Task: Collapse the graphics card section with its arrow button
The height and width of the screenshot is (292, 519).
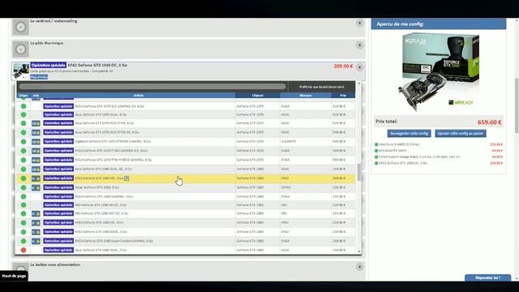Action: (x=359, y=67)
